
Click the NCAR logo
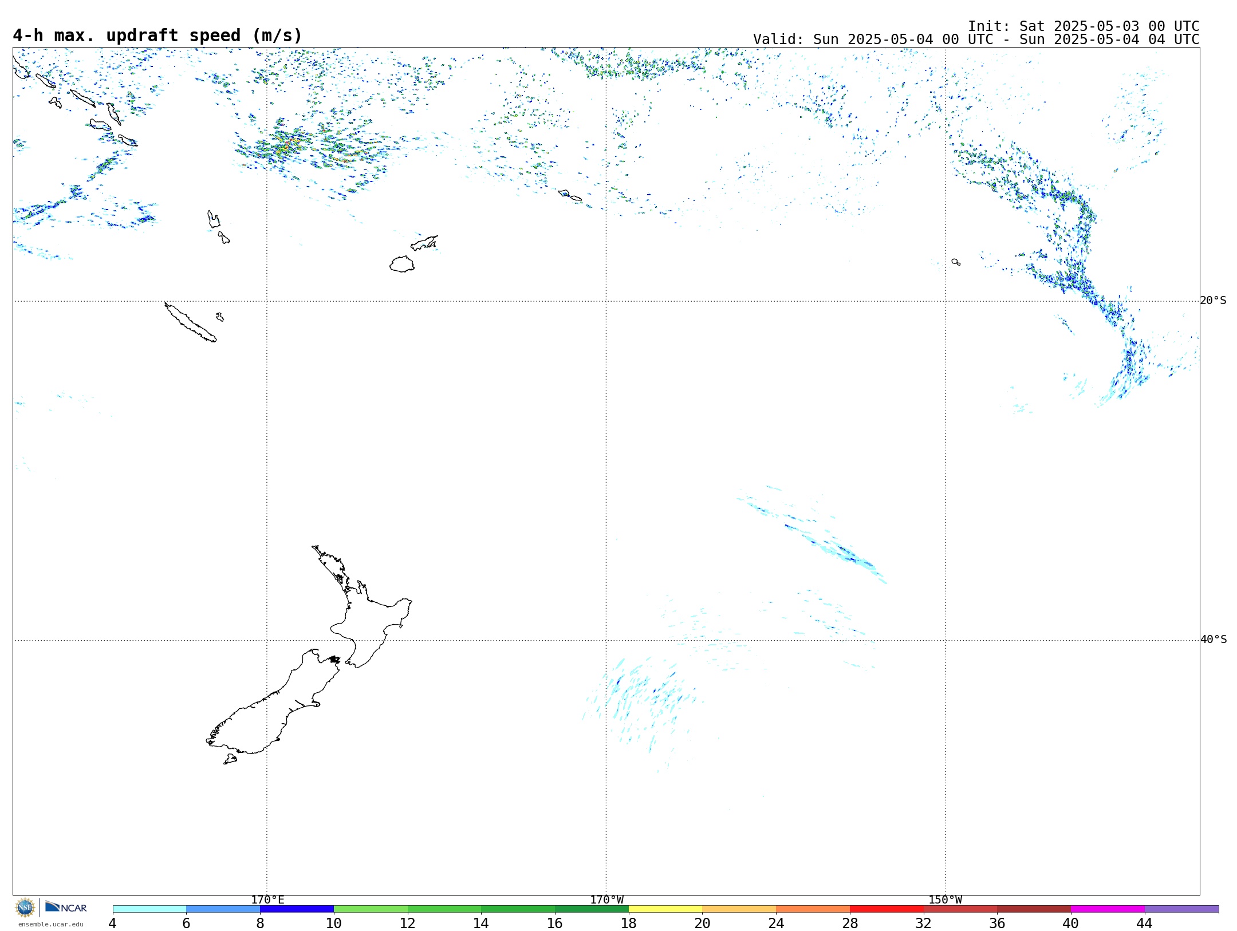point(66,907)
